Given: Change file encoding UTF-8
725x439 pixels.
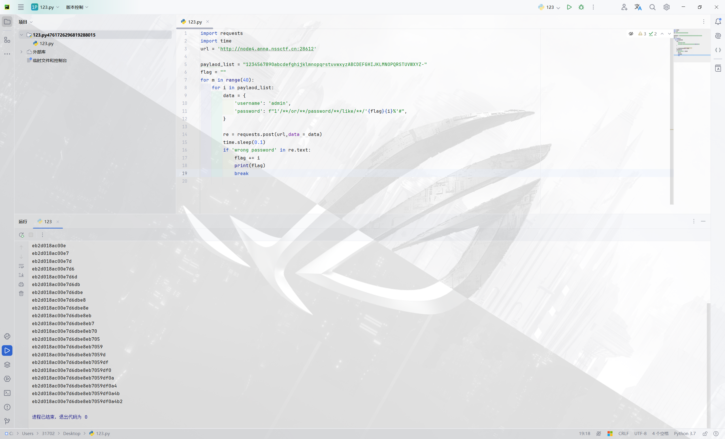Looking at the screenshot, I should click(640, 433).
